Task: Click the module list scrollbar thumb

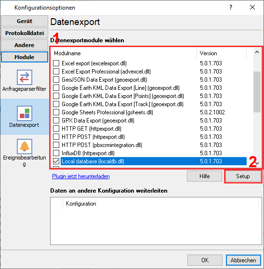Action: point(257,92)
